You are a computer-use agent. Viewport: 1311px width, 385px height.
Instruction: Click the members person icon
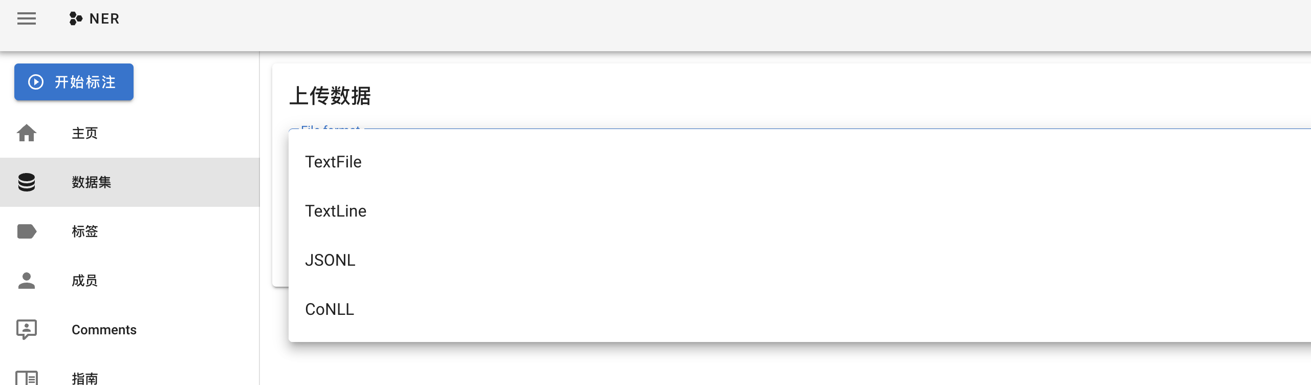click(27, 281)
